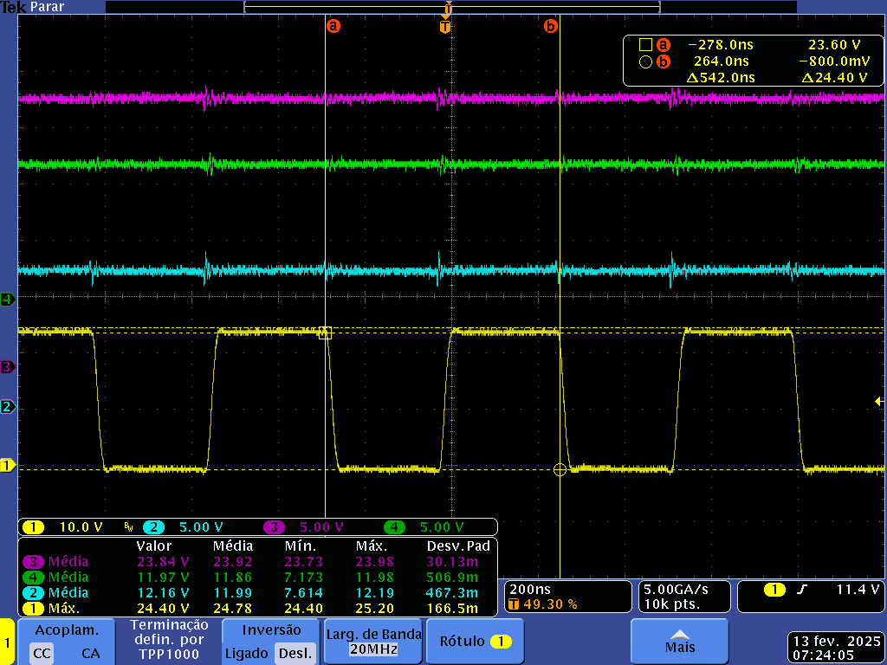Click the 10.0 V channel 1 scale
The width and height of the screenshot is (887, 665).
pyautogui.click(x=81, y=527)
